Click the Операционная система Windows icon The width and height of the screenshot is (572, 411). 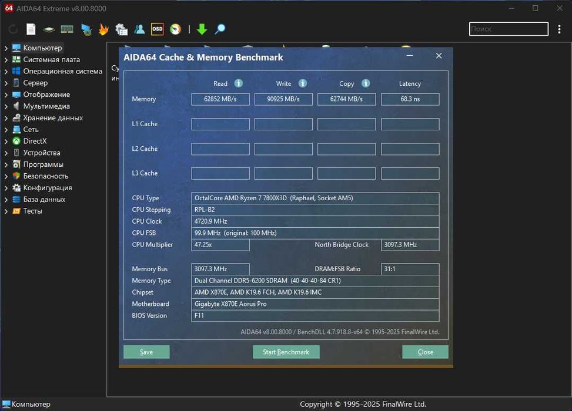pos(16,71)
